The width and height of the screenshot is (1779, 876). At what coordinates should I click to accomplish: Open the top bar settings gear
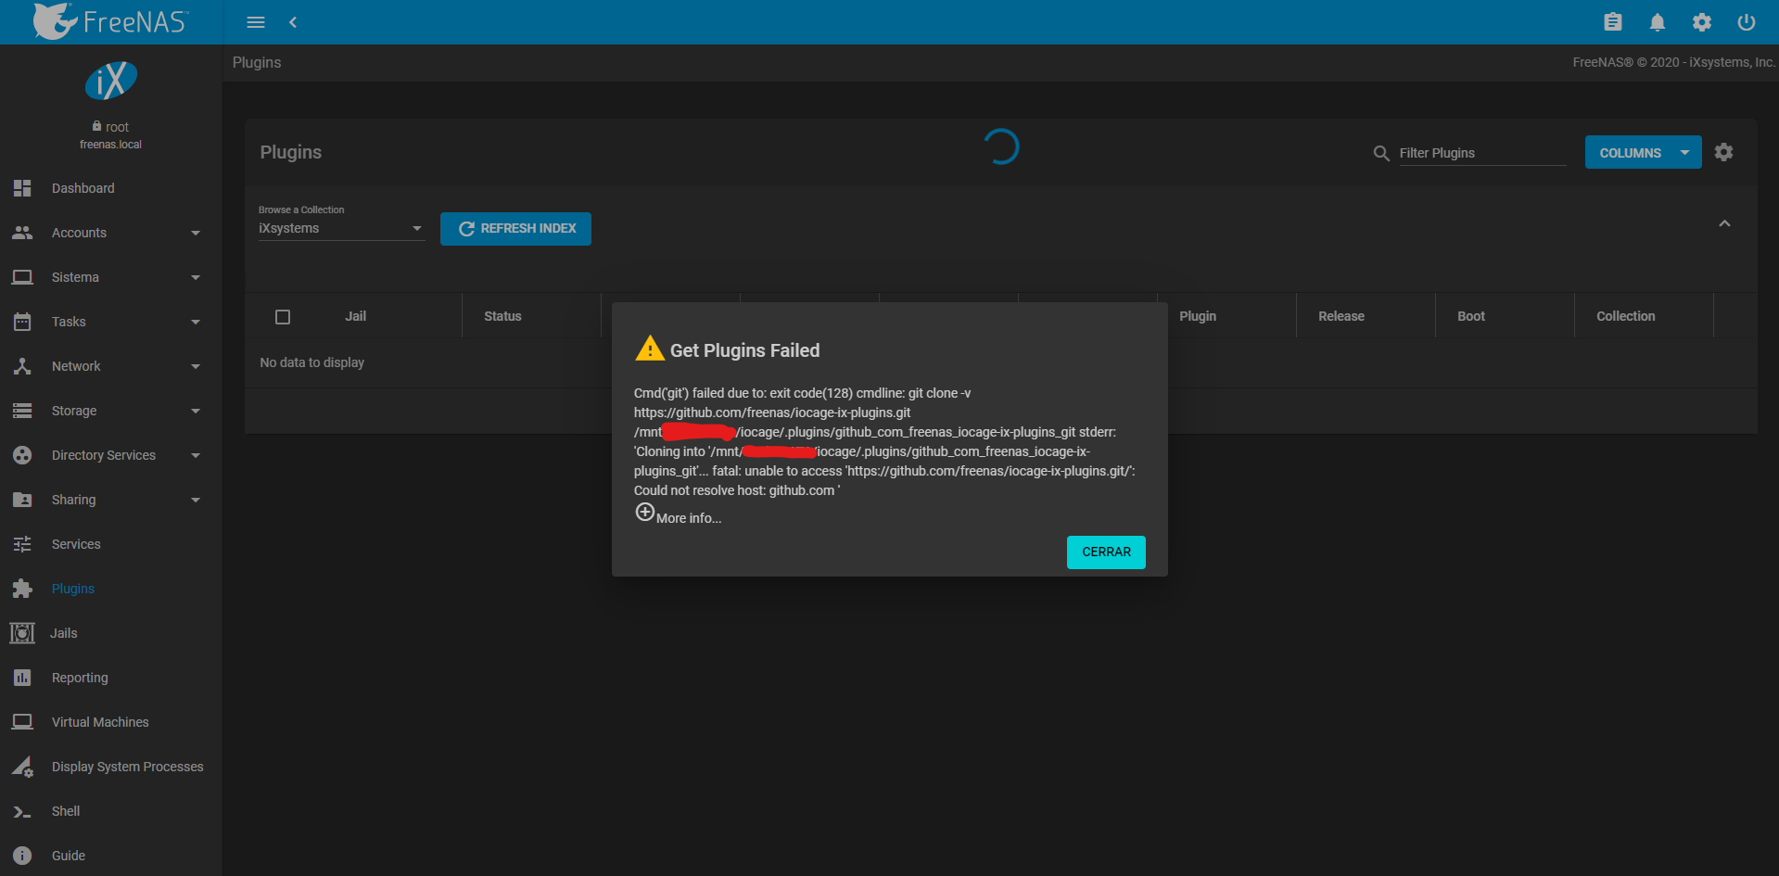click(x=1702, y=22)
